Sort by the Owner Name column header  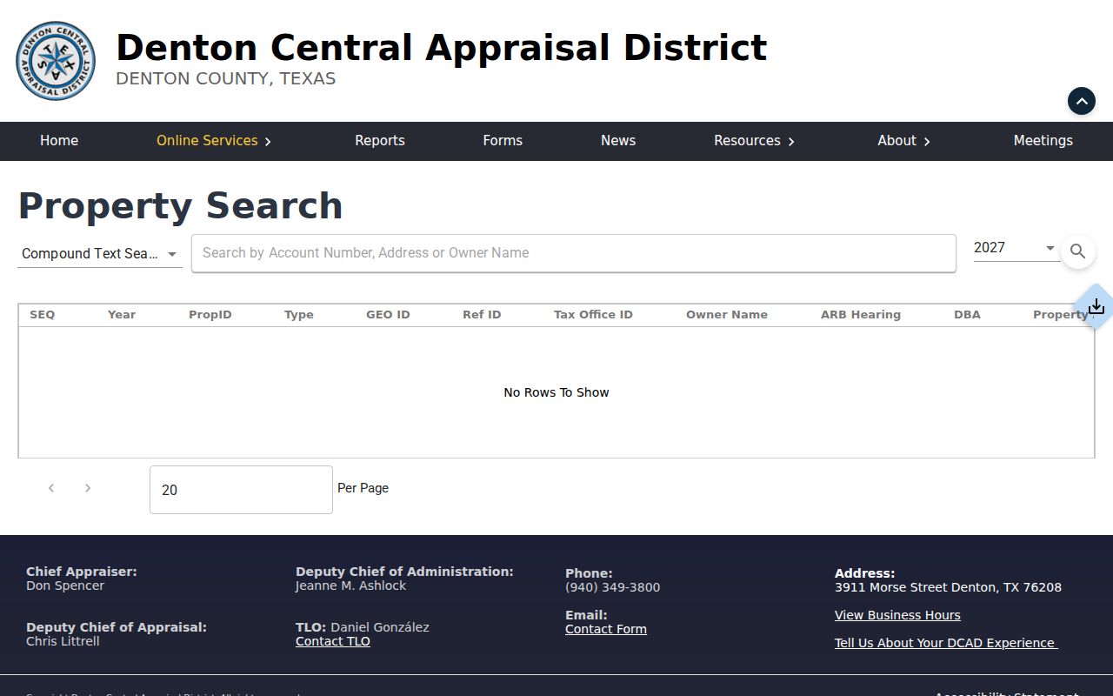[x=727, y=315]
